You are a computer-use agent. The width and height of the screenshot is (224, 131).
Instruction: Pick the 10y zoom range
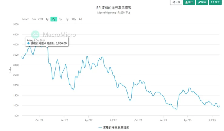tap(74, 19)
